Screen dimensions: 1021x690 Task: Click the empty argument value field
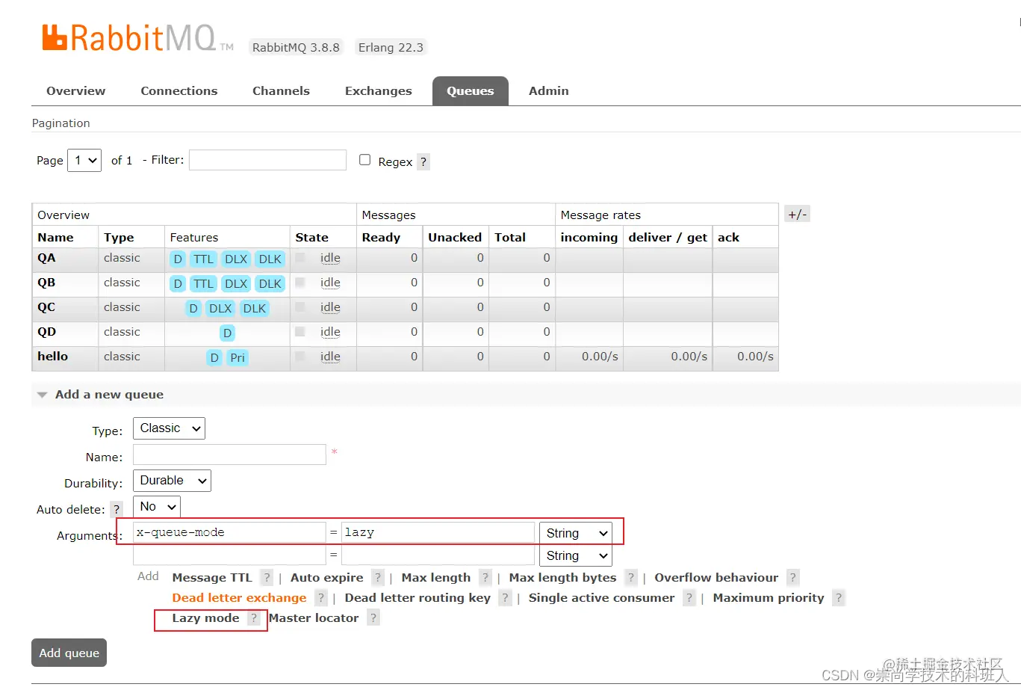click(x=438, y=555)
